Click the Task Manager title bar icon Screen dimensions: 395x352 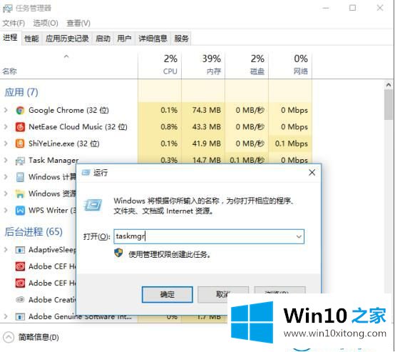pyautogui.click(x=7, y=9)
